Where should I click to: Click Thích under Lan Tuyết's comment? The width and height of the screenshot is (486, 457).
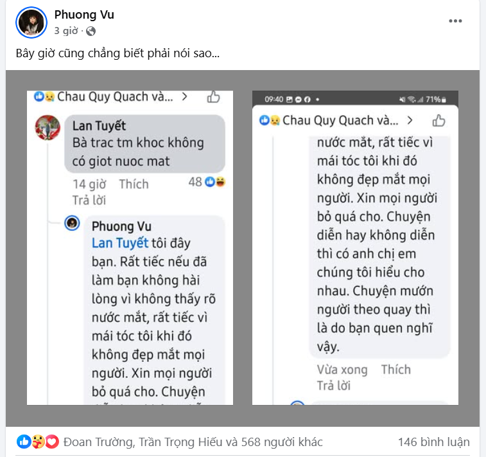coord(134,184)
